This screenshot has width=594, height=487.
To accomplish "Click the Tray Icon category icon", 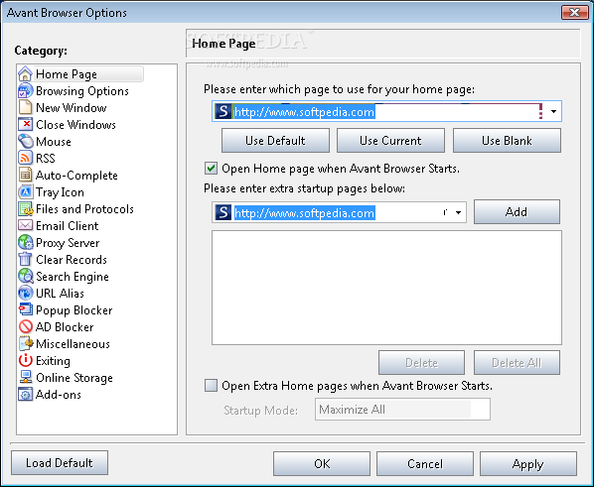I will [x=26, y=191].
